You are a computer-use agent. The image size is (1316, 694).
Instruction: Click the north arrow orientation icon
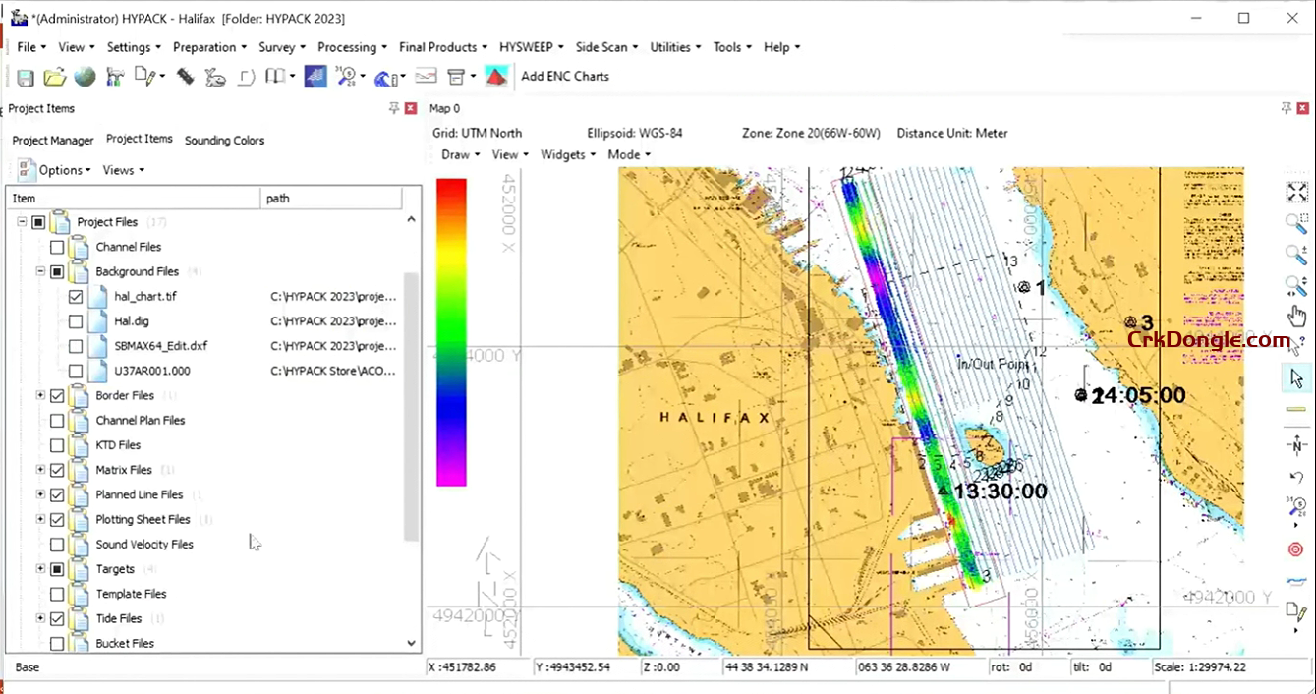coord(1296,446)
